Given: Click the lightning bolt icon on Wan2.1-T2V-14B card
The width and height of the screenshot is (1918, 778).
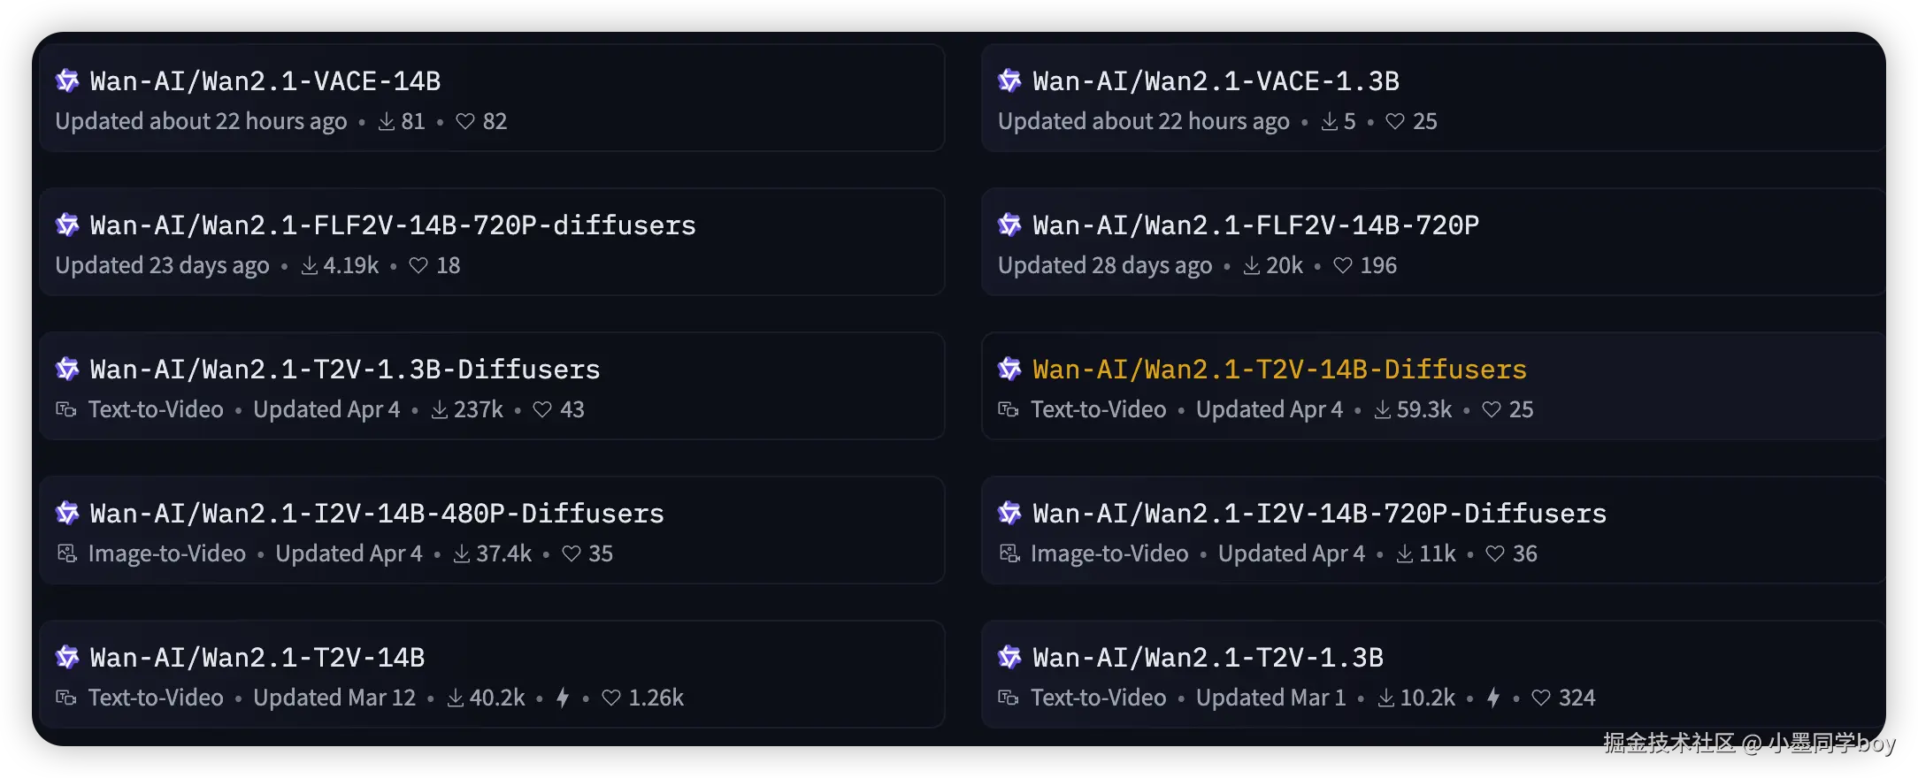Looking at the screenshot, I should pos(563,698).
